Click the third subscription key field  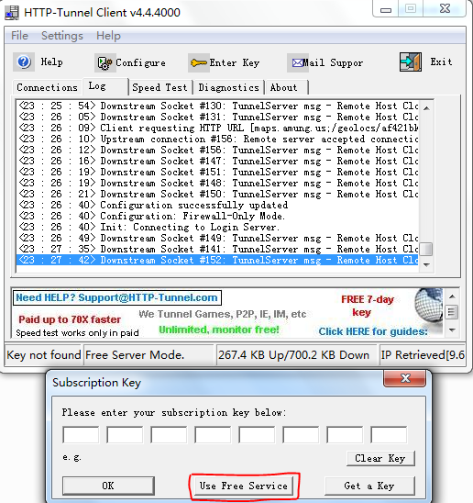tap(169, 435)
